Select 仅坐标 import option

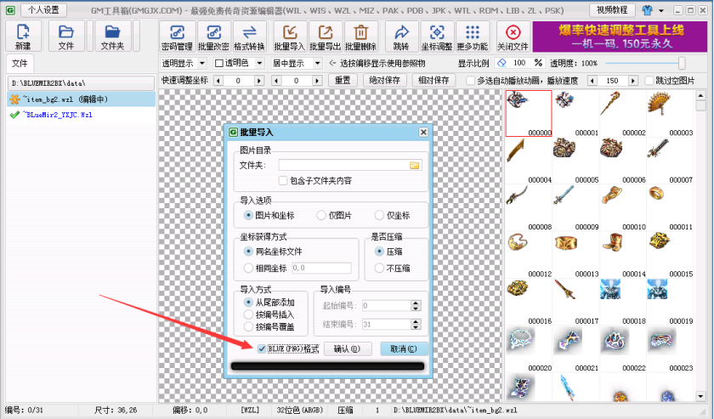(379, 215)
